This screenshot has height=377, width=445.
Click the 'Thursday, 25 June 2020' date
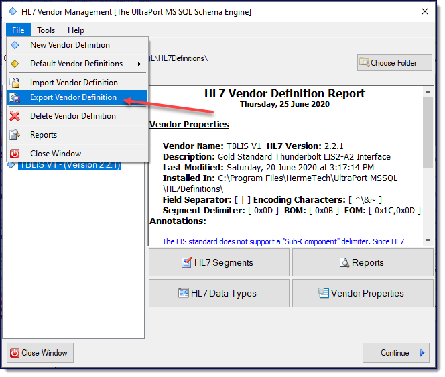pos(285,104)
